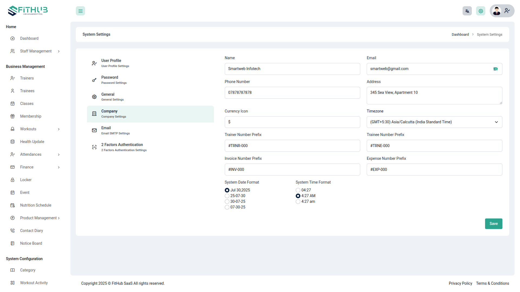Click into the Currency Icon field
Image resolution: width=520 pixels, height=292 pixels.
point(292,122)
